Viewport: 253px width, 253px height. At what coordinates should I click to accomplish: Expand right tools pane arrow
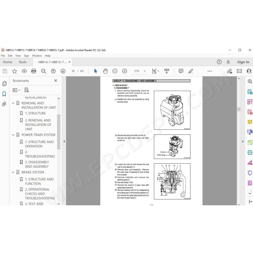[x=243, y=141]
